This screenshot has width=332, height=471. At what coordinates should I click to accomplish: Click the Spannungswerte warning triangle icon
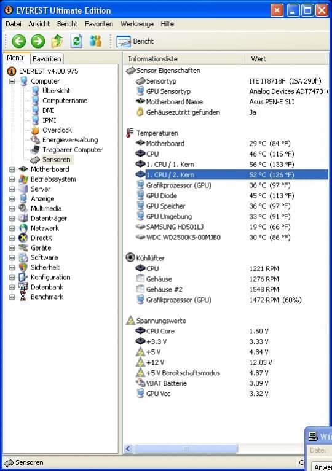(x=130, y=320)
